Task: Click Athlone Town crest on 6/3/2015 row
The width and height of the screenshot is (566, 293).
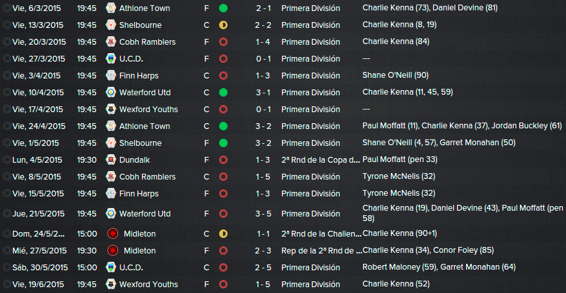Action: (110, 8)
